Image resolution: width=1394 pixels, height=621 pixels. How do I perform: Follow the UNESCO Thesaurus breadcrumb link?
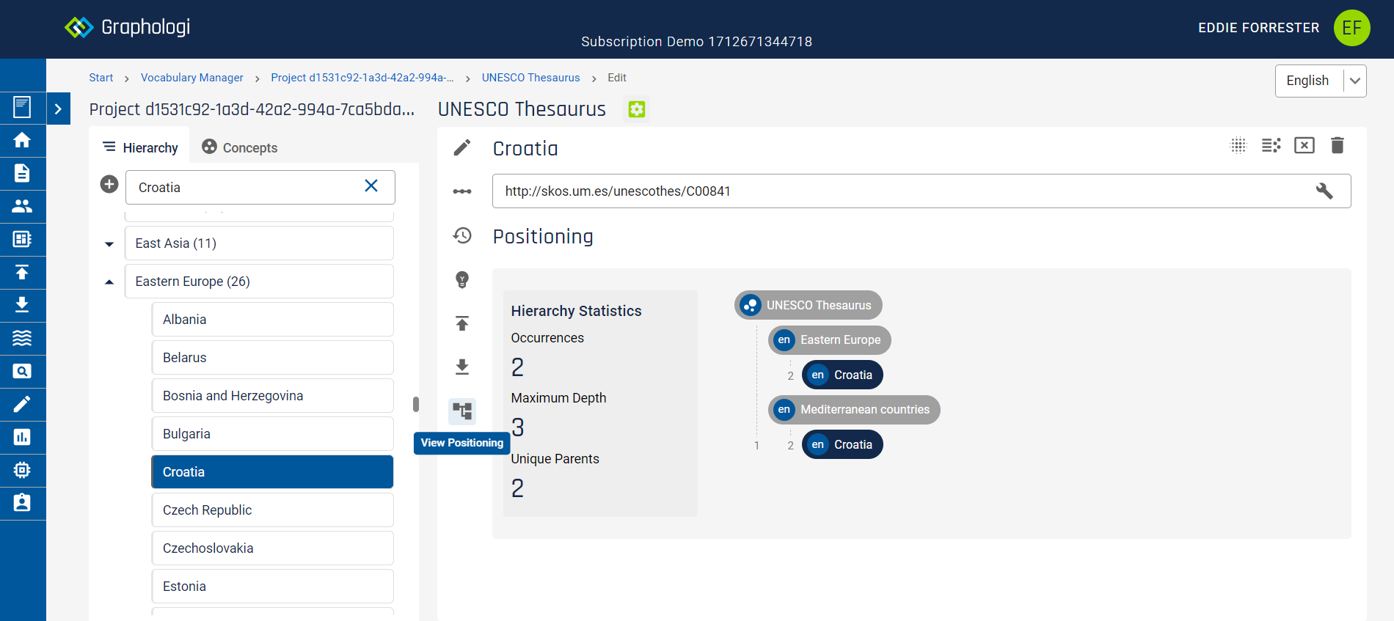(531, 78)
